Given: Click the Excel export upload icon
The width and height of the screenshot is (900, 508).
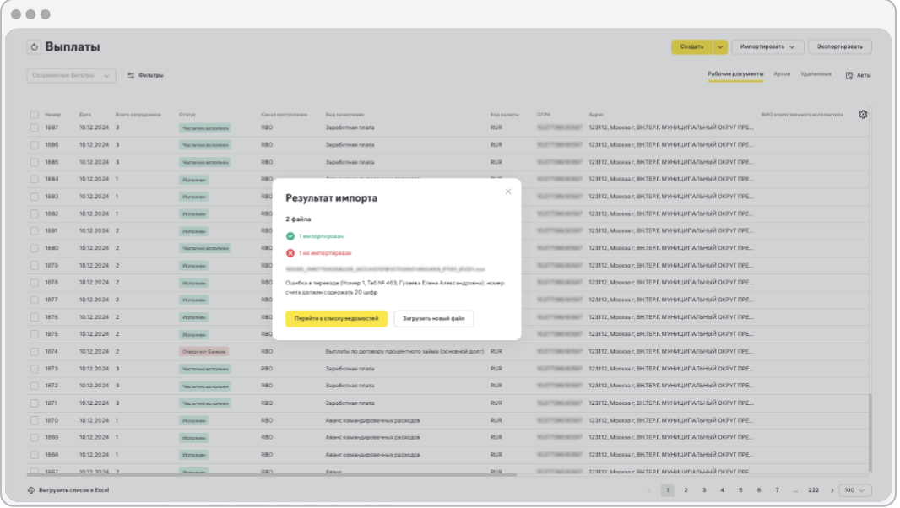Looking at the screenshot, I should pos(31,490).
